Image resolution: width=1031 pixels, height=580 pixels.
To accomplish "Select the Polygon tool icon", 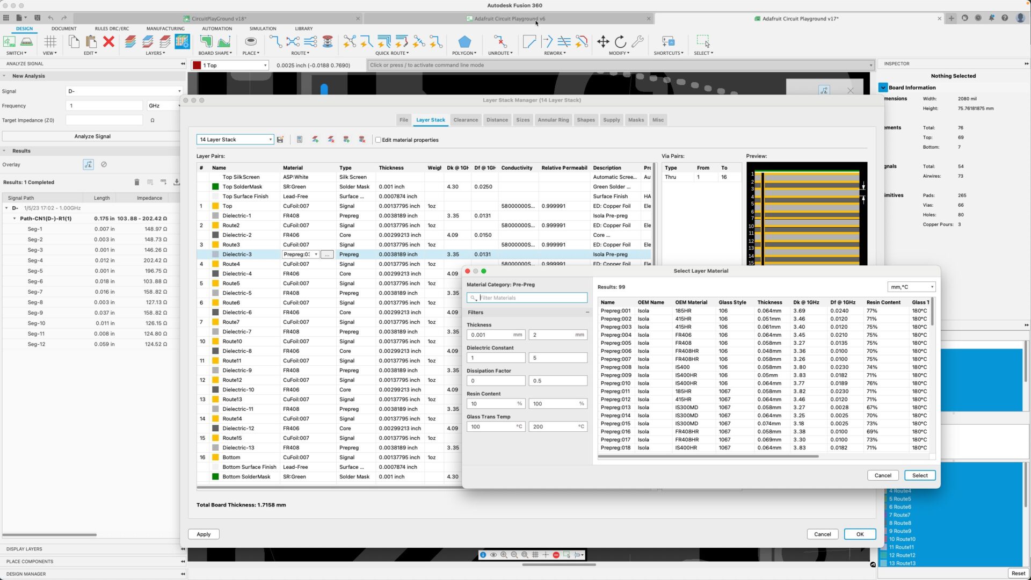I will coord(464,42).
